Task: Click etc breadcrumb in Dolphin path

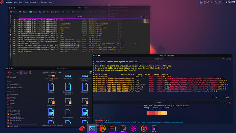Action: (x=60, y=73)
